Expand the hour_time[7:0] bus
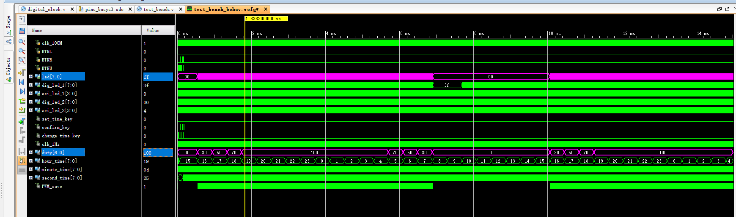This screenshot has height=217, width=736. pos(30,161)
